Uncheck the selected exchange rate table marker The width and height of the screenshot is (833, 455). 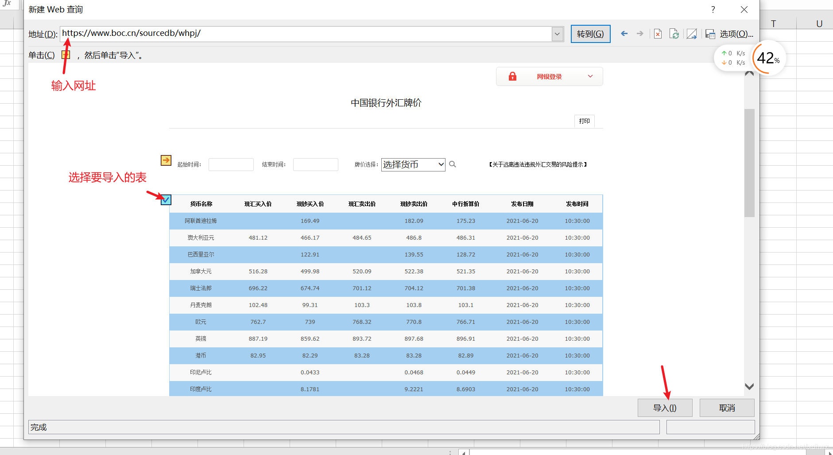[166, 200]
